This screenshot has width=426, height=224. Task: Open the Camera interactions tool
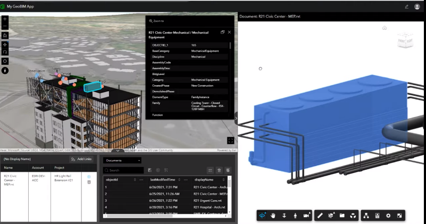[306, 215]
